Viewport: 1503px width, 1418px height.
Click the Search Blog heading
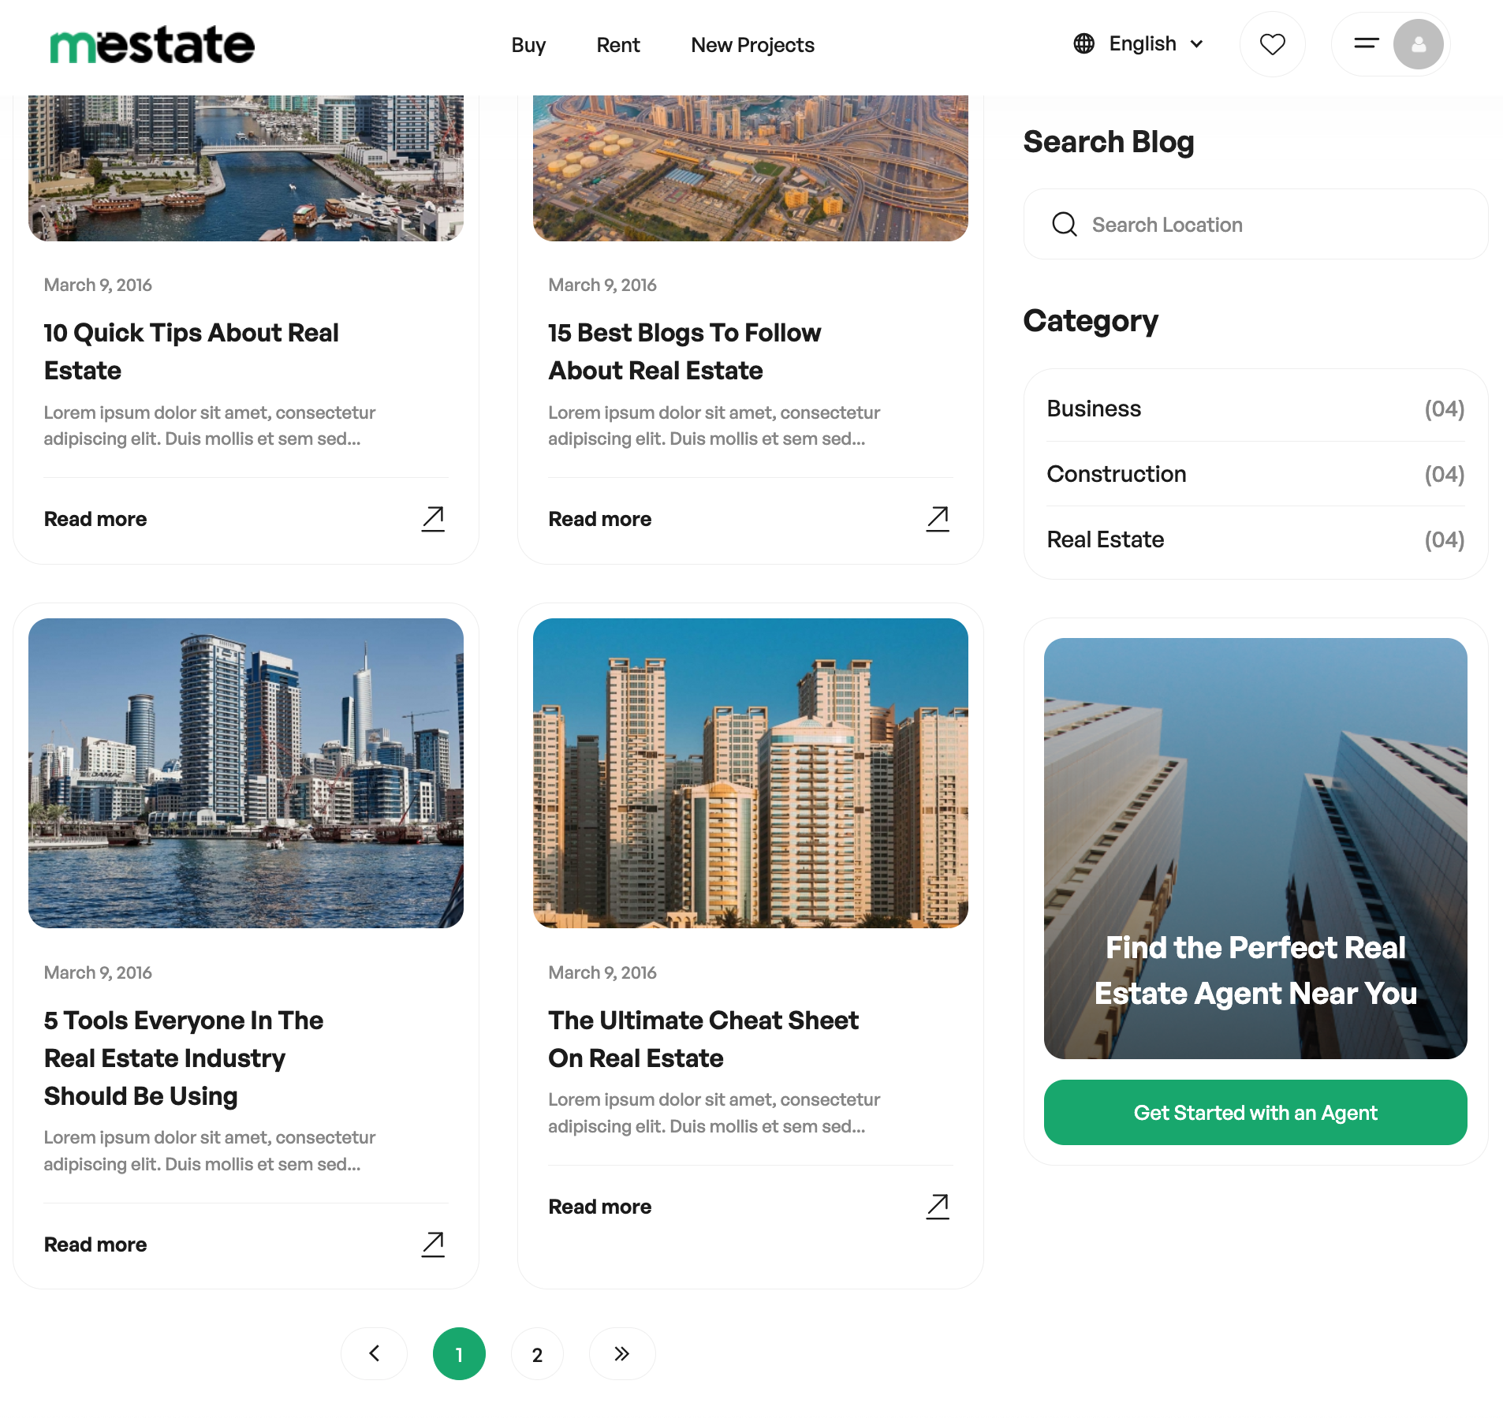[x=1108, y=142]
